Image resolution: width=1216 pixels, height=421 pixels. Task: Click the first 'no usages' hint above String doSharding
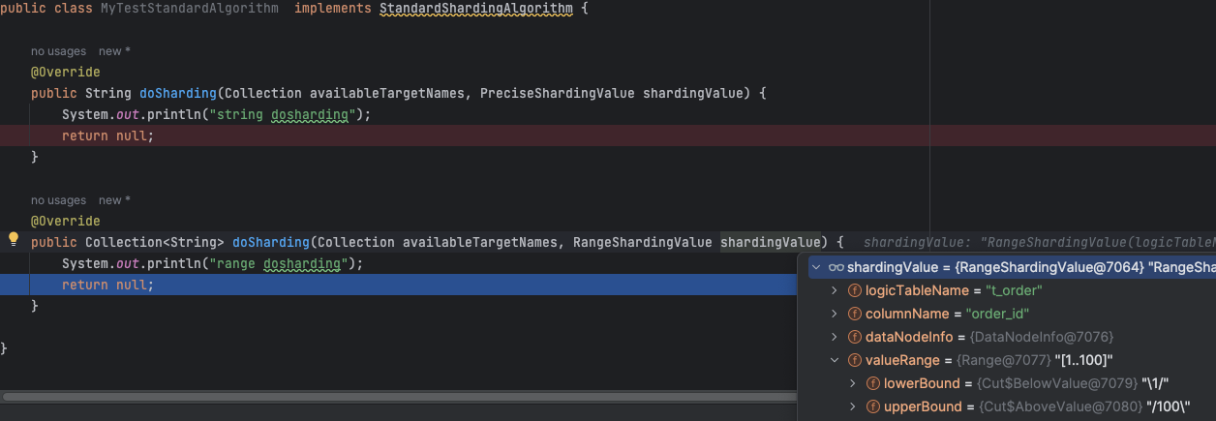[x=58, y=51]
